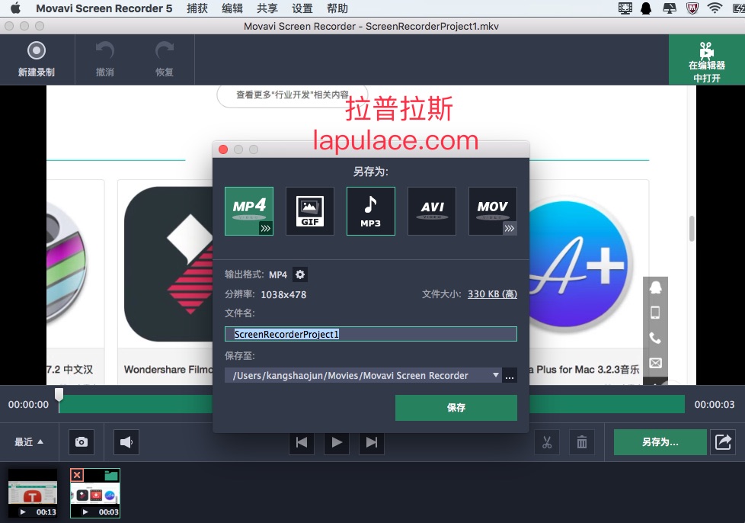745x523 pixels.
Task: Open Movavi Screen Recorder 5 app menu
Action: pos(104,8)
